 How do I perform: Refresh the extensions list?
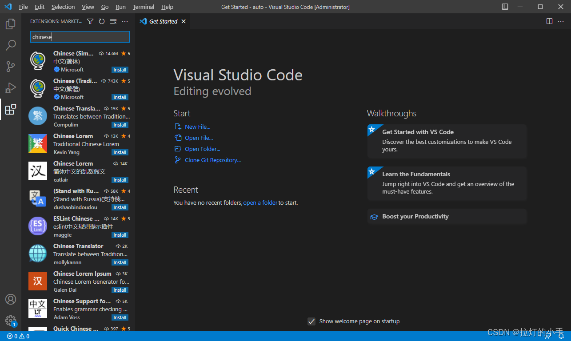(102, 21)
